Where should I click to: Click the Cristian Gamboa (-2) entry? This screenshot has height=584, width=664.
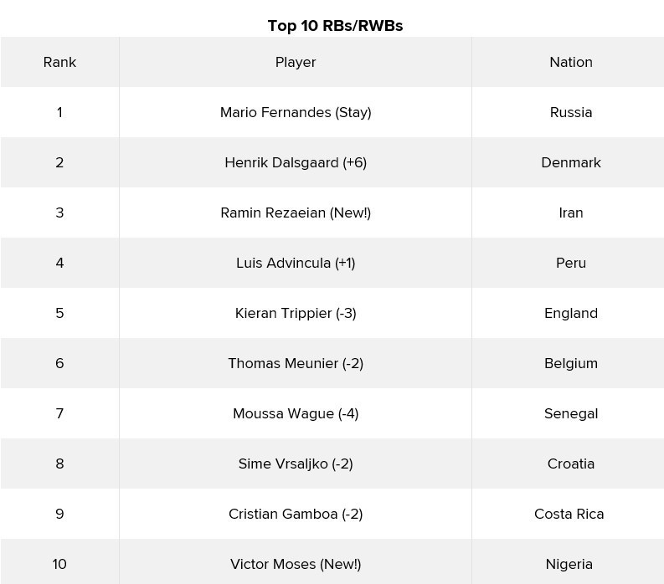tap(296, 514)
